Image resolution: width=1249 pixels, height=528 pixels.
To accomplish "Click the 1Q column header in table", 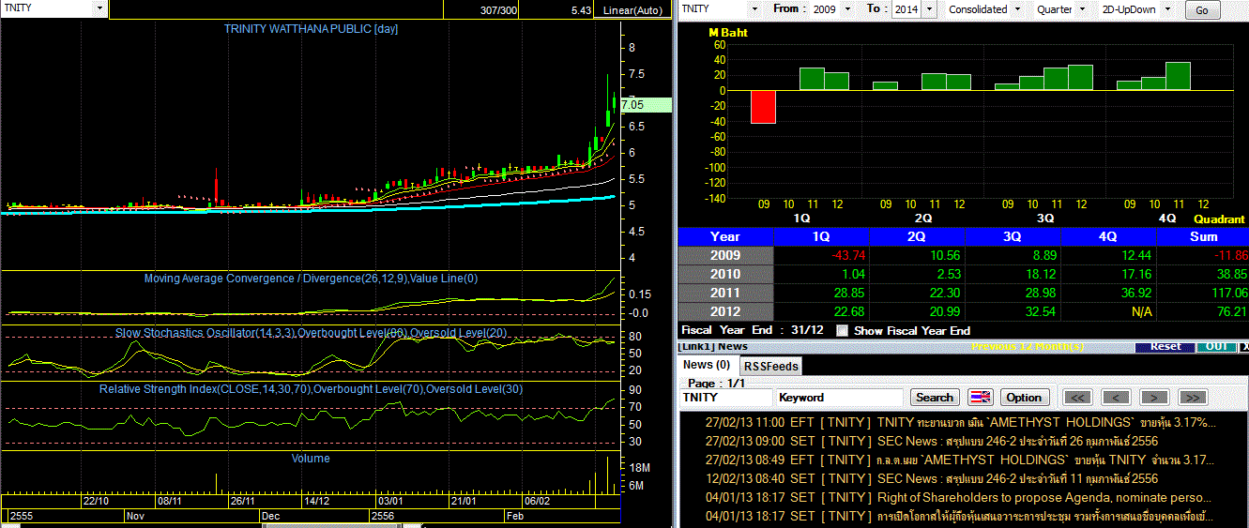I will [821, 236].
